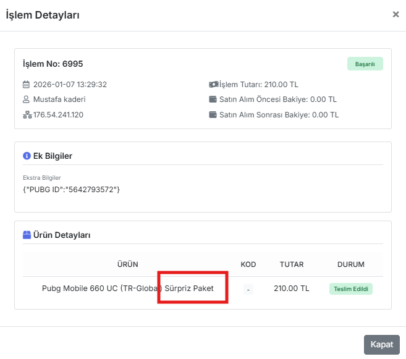Screen dimensions: 406x359
Task: Click the calendar icon beside the date
Action: coord(26,85)
